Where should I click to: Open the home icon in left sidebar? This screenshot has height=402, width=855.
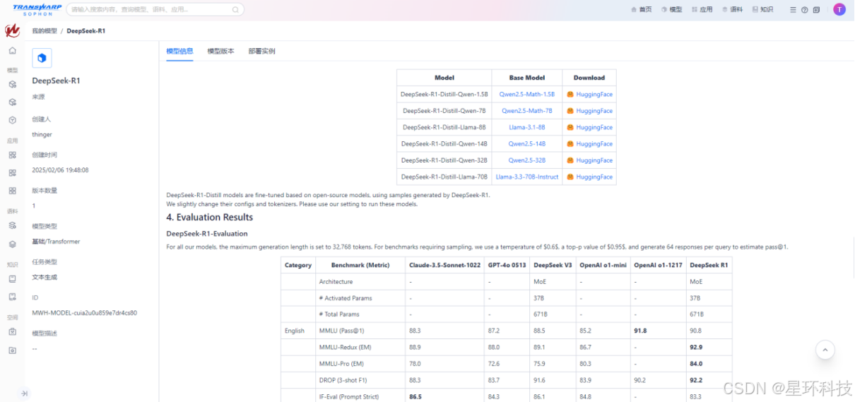[12, 51]
